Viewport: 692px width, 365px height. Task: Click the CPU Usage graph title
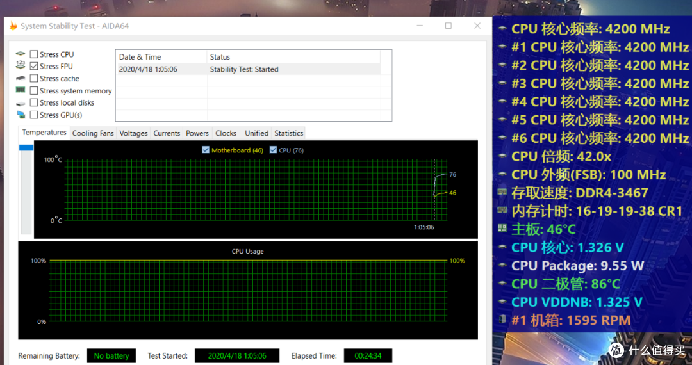tap(247, 251)
